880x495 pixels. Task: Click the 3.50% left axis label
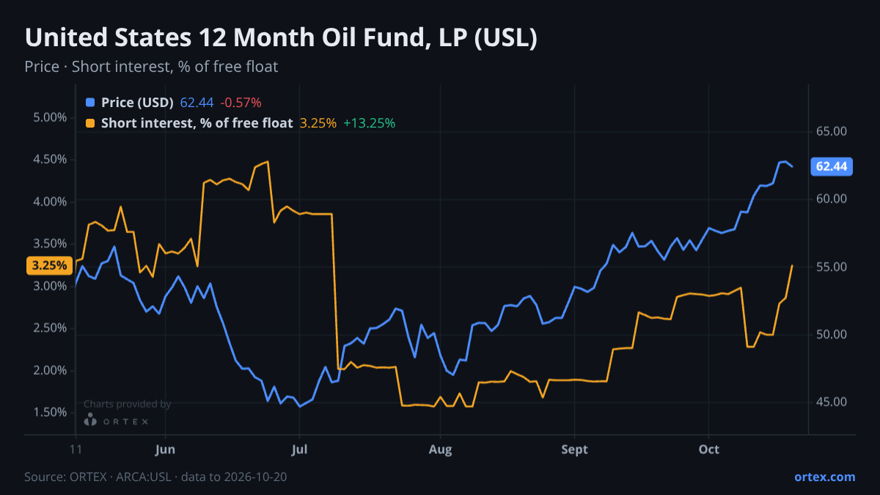51,243
